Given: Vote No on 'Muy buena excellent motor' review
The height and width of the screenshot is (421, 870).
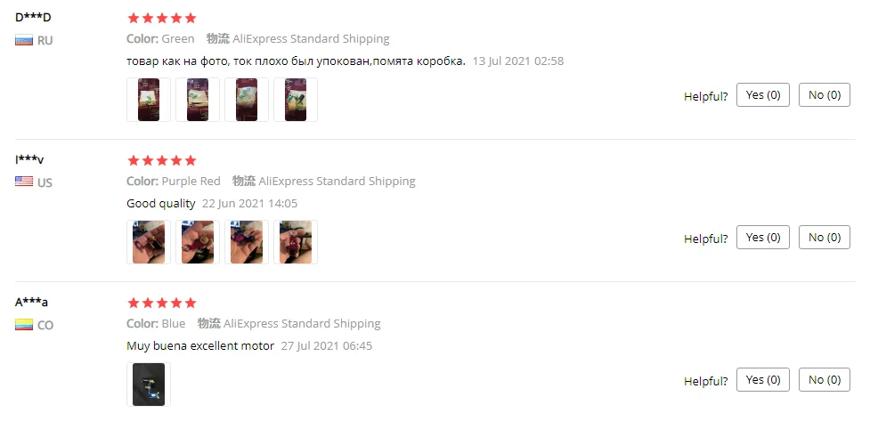Looking at the screenshot, I should pyautogui.click(x=825, y=380).
